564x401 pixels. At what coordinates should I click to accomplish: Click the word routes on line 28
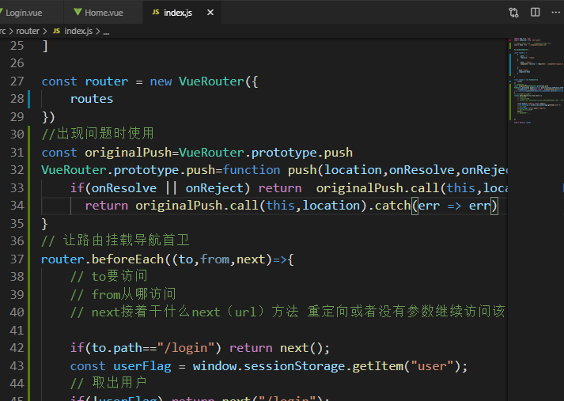[x=92, y=99]
